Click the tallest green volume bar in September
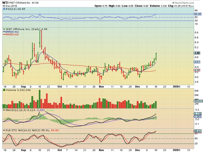Image resolution: width=203 pixels, height=153 pixels. [40, 99]
